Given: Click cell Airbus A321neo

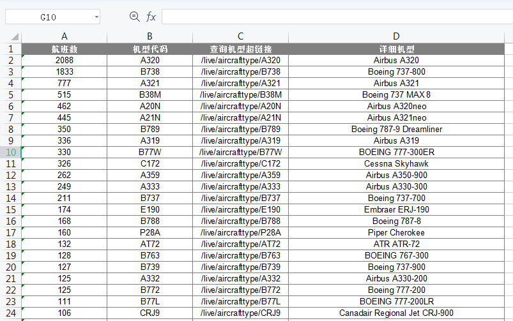Looking at the screenshot, I should 396,117.
